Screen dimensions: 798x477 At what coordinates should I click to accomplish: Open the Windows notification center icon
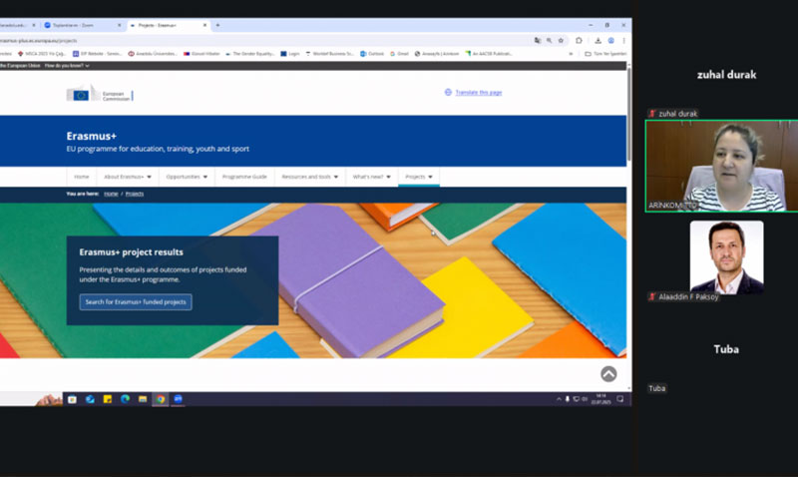pyautogui.click(x=619, y=399)
